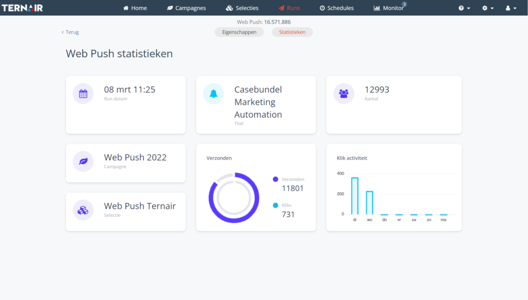Click the Monitor notification badge
The width and height of the screenshot is (528, 300).
404,4
